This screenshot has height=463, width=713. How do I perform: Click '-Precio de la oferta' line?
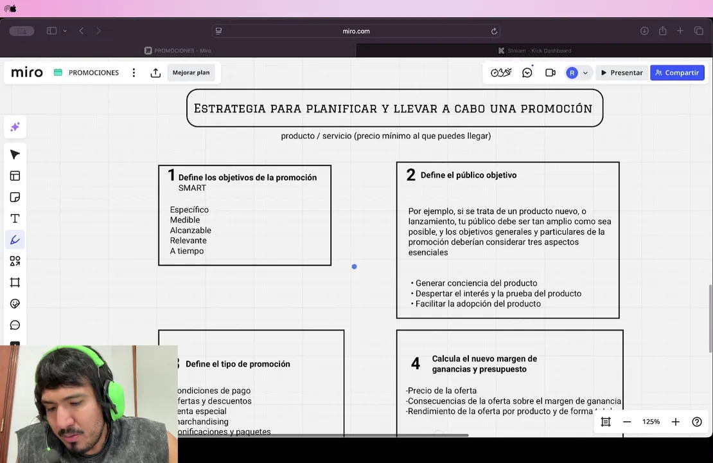[x=441, y=390]
